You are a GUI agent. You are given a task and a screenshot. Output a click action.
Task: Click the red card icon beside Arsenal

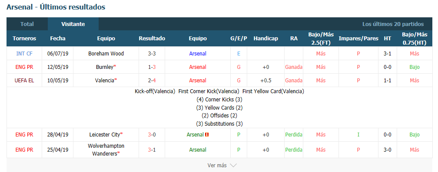[207, 135]
